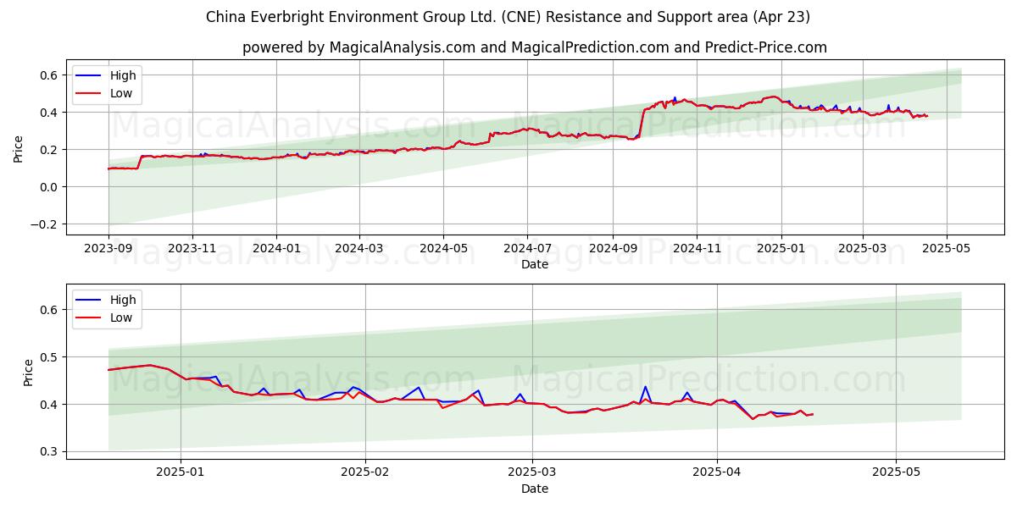Screen dimensions: 1017x508
Task: Click the '0.5' price tick label
Action: point(48,357)
